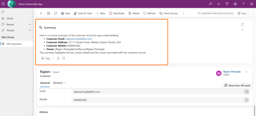Select the General tab
This screenshot has width=256, height=116.
point(45,83)
